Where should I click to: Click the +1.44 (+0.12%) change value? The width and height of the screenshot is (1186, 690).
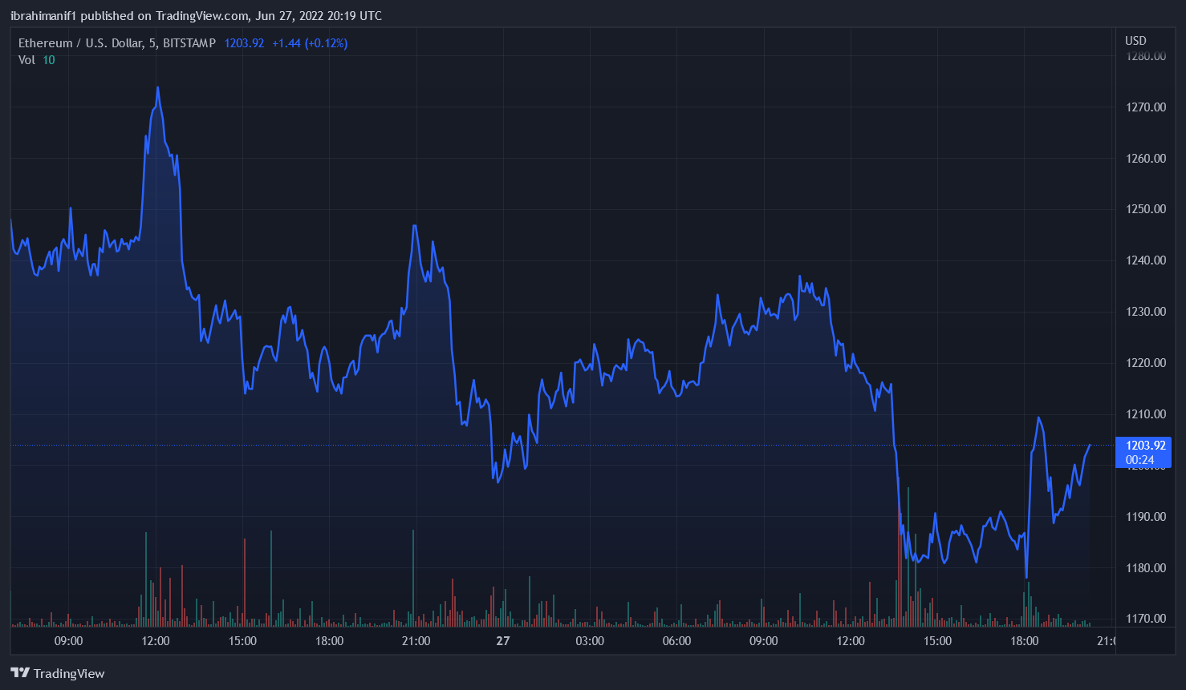tap(310, 43)
